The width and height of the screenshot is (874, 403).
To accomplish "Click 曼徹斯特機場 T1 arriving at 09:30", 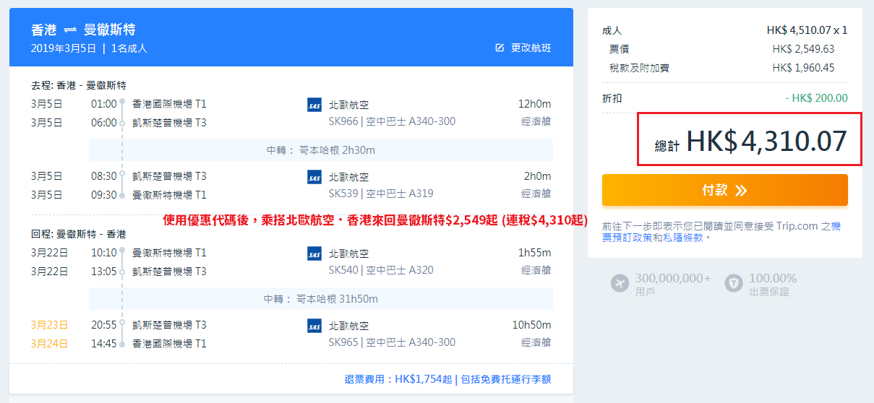I will tap(169, 195).
